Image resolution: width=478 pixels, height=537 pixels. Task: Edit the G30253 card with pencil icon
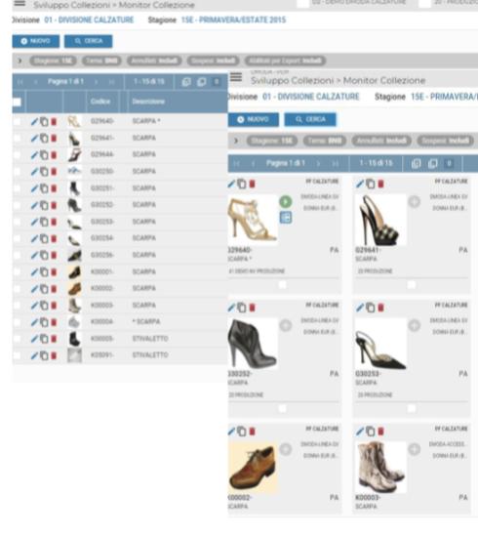[x=360, y=308]
